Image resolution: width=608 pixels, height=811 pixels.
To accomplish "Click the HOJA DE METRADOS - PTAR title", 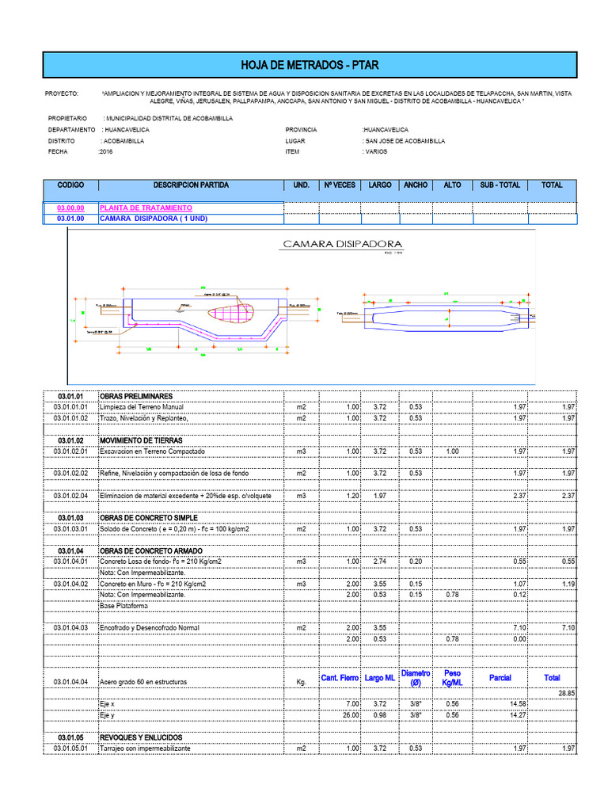I will (310, 65).
